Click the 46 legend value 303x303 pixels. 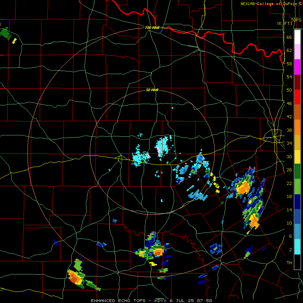(289, 104)
